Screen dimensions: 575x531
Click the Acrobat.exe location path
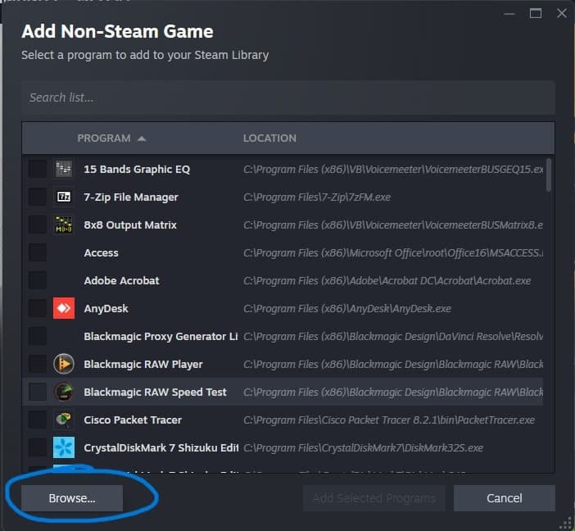[387, 281]
